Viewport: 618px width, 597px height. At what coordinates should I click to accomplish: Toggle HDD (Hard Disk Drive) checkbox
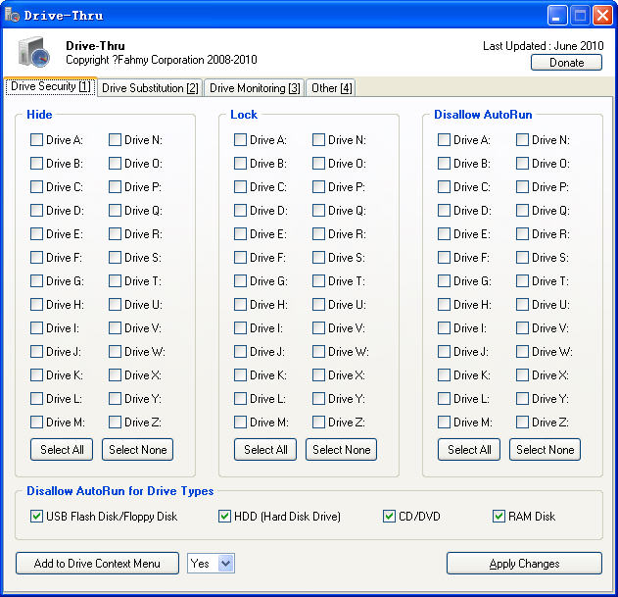coord(224,516)
